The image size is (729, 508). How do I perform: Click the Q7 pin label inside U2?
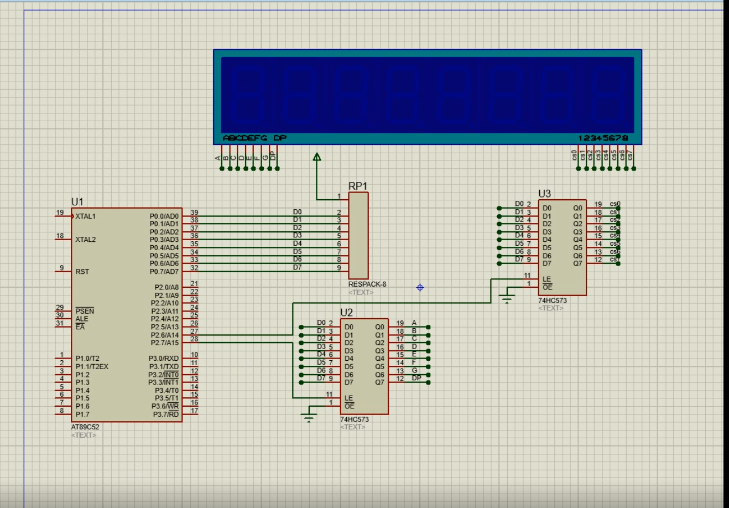[379, 382]
